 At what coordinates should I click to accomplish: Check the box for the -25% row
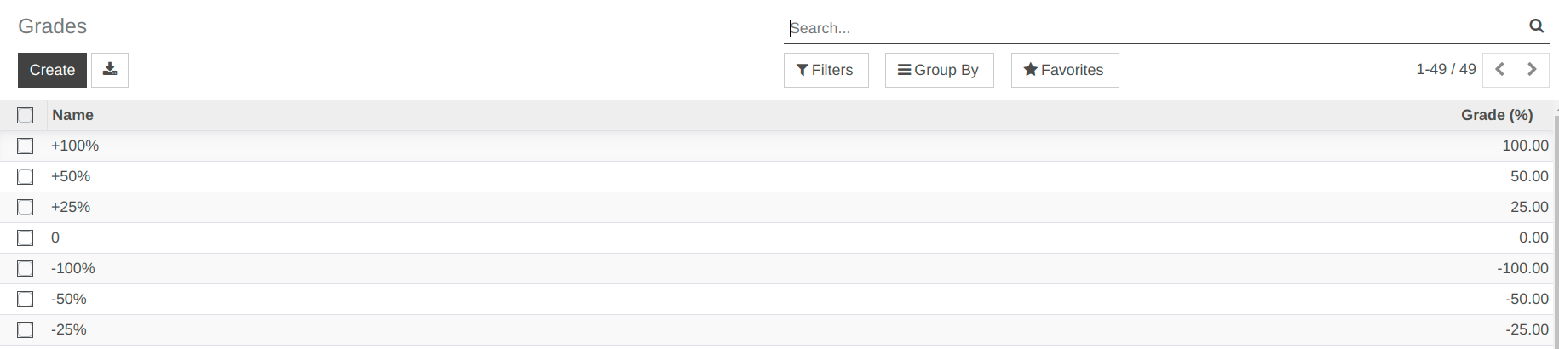coord(26,329)
